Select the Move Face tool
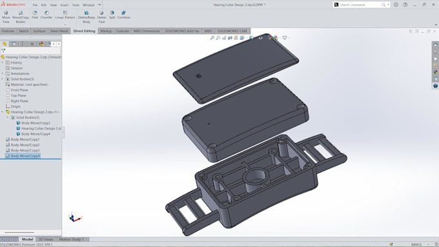The height and width of the screenshot is (247, 439). (x=6, y=17)
